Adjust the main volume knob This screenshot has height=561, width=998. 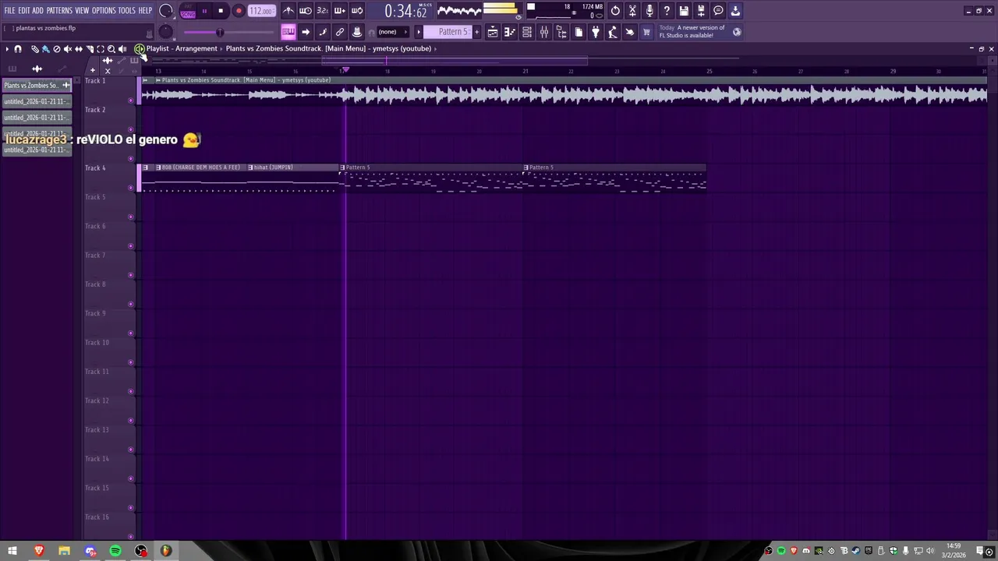165,11
